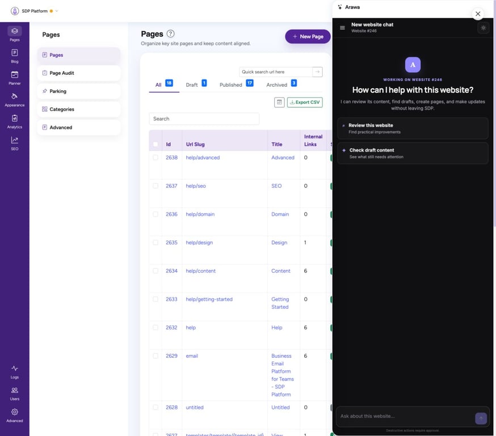Open page id 2629 link
This screenshot has width=496, height=436.
tap(171, 356)
